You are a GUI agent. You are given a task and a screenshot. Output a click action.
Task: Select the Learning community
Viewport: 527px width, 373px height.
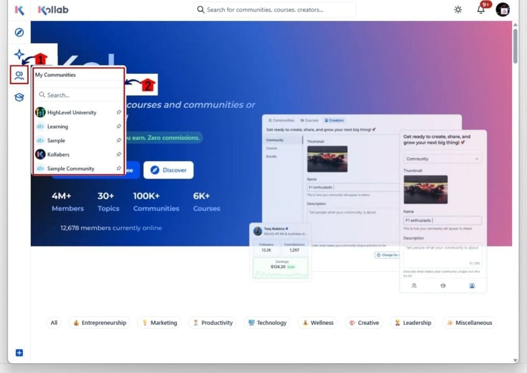coord(58,127)
